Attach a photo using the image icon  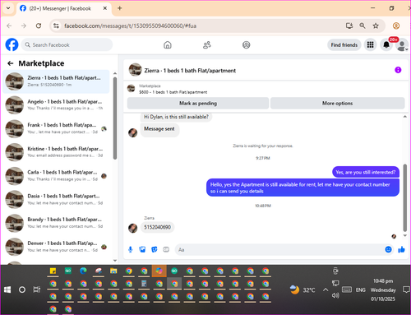[142, 249]
